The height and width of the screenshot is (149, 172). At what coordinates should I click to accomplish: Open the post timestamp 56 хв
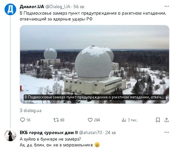pos(79,7)
